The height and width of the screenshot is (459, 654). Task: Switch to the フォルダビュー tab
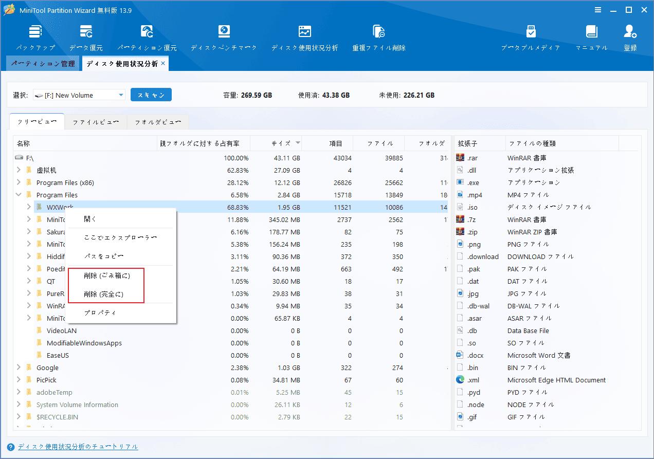pos(158,122)
